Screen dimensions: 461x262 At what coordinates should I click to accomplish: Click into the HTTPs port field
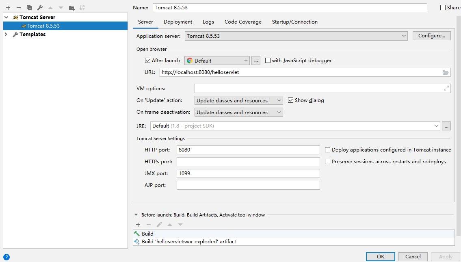(248, 162)
